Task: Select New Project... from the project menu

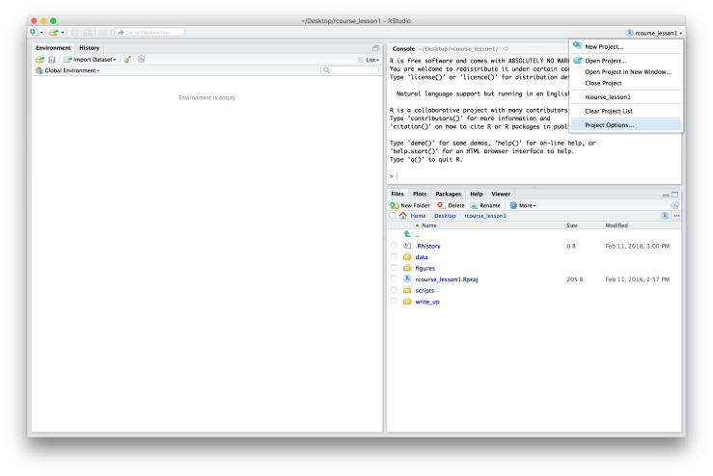Action: 626,46
